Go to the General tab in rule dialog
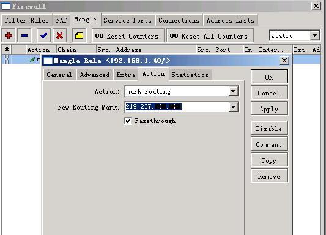This screenshot has width=326, height=235. tap(59, 75)
